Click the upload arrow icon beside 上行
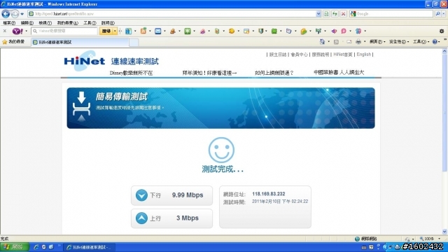 coord(141,218)
